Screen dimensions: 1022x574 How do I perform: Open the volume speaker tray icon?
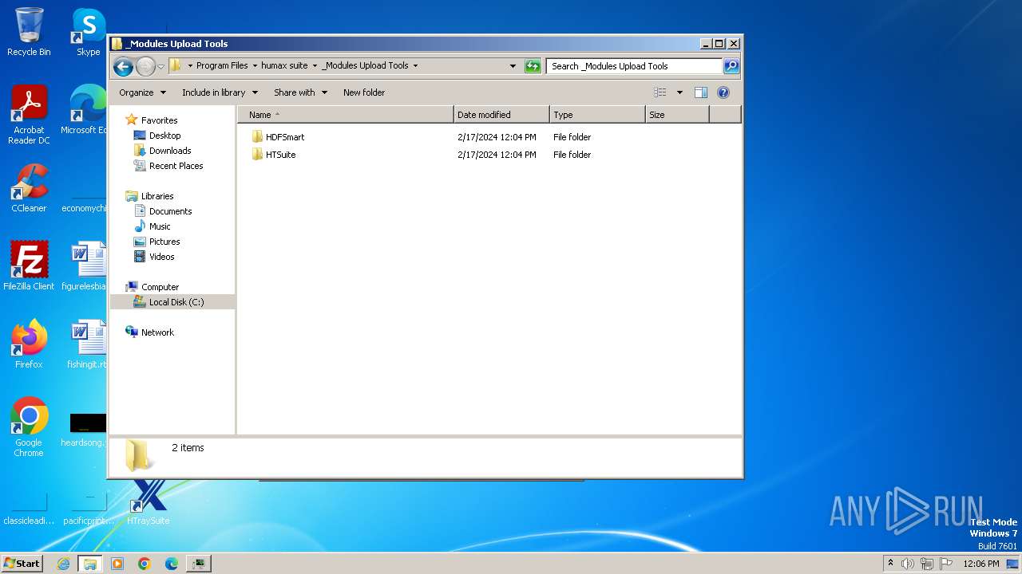[908, 564]
